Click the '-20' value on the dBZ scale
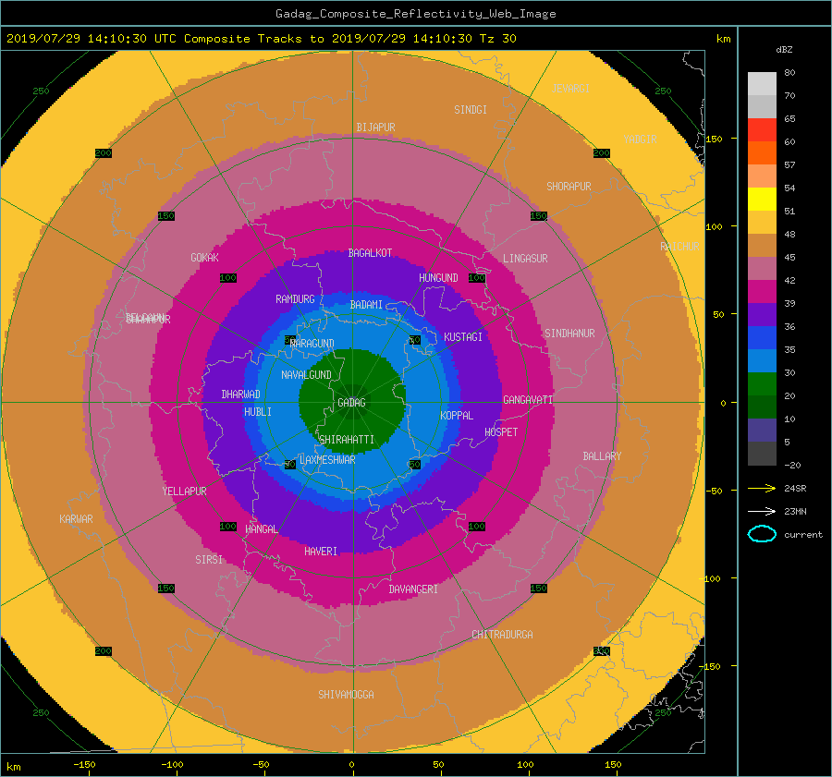This screenshot has width=832, height=777. point(792,465)
